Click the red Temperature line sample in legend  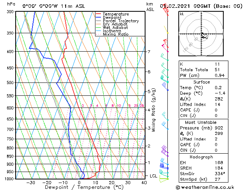[99, 14]
